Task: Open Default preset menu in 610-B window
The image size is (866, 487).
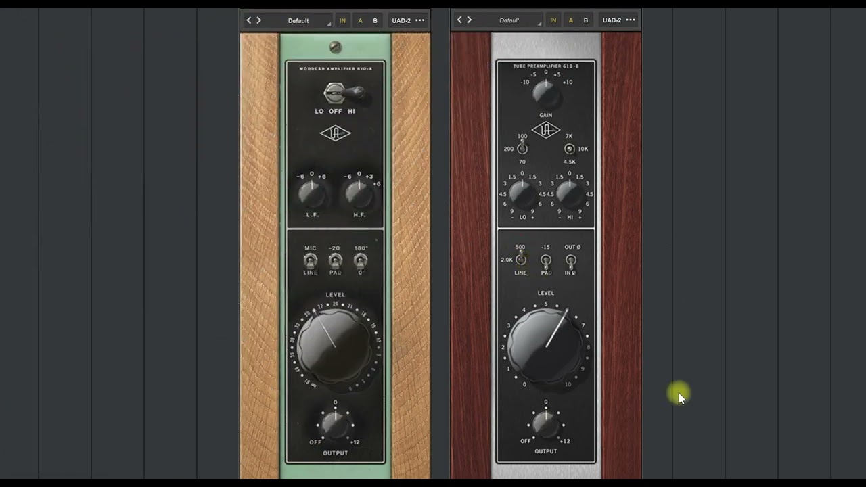Action: pos(509,20)
